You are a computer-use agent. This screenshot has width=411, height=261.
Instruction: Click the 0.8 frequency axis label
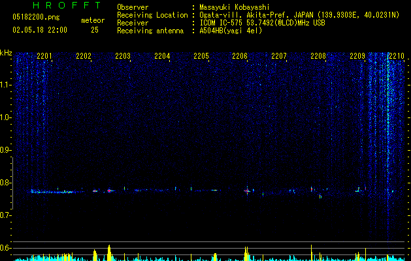(5, 183)
